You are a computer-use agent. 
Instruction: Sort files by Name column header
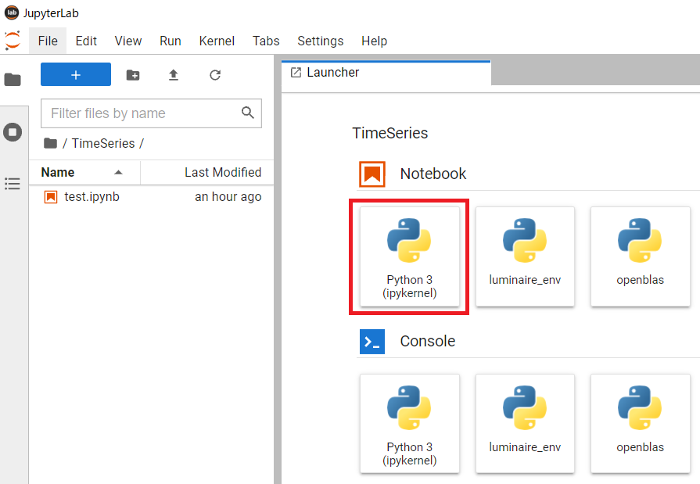click(59, 172)
